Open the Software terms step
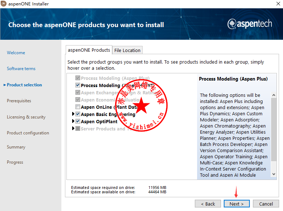This screenshot has height=211, width=283. [x=21, y=69]
